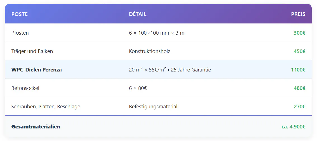Click the 6 × 80€ detail cell
The image size is (317, 141).
tap(138, 88)
